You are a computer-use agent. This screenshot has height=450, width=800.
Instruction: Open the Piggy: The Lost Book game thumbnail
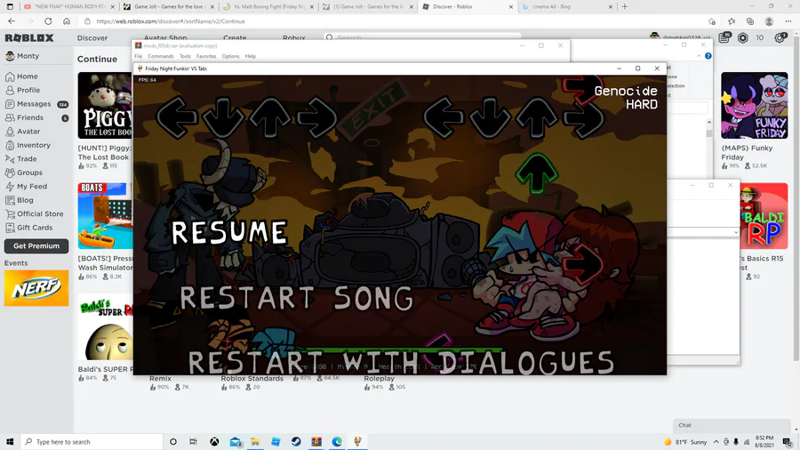(x=105, y=106)
